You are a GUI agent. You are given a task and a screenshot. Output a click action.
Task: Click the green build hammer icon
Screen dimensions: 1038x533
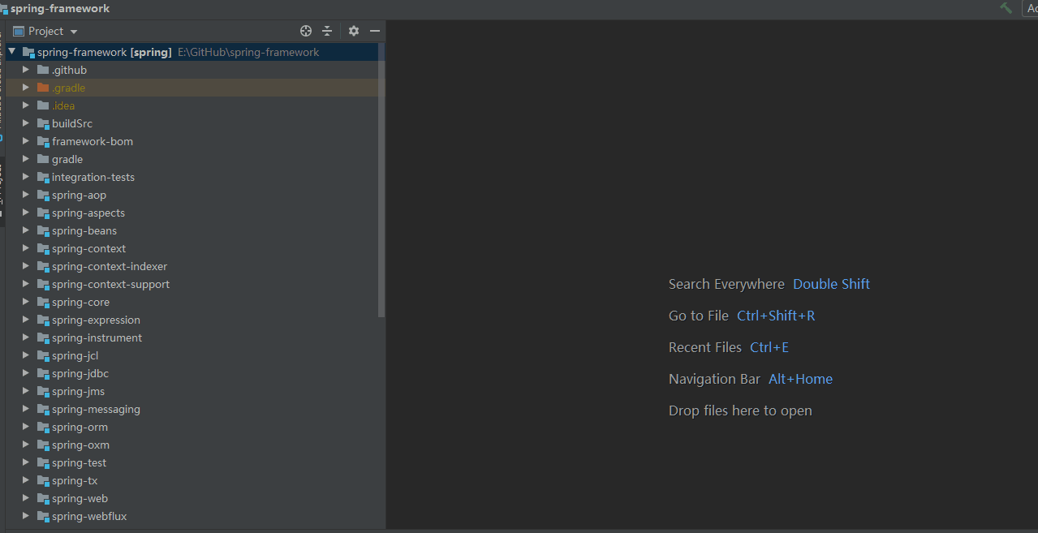1006,8
